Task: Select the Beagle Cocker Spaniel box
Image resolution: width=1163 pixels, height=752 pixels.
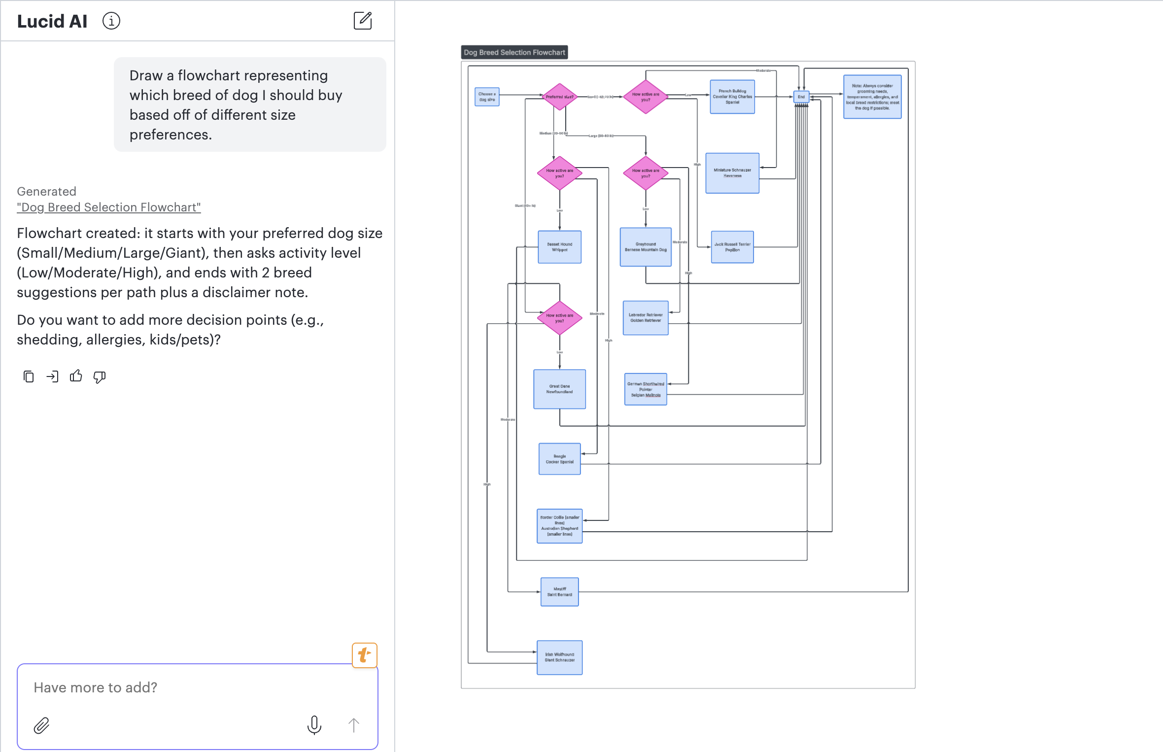Action: [559, 459]
